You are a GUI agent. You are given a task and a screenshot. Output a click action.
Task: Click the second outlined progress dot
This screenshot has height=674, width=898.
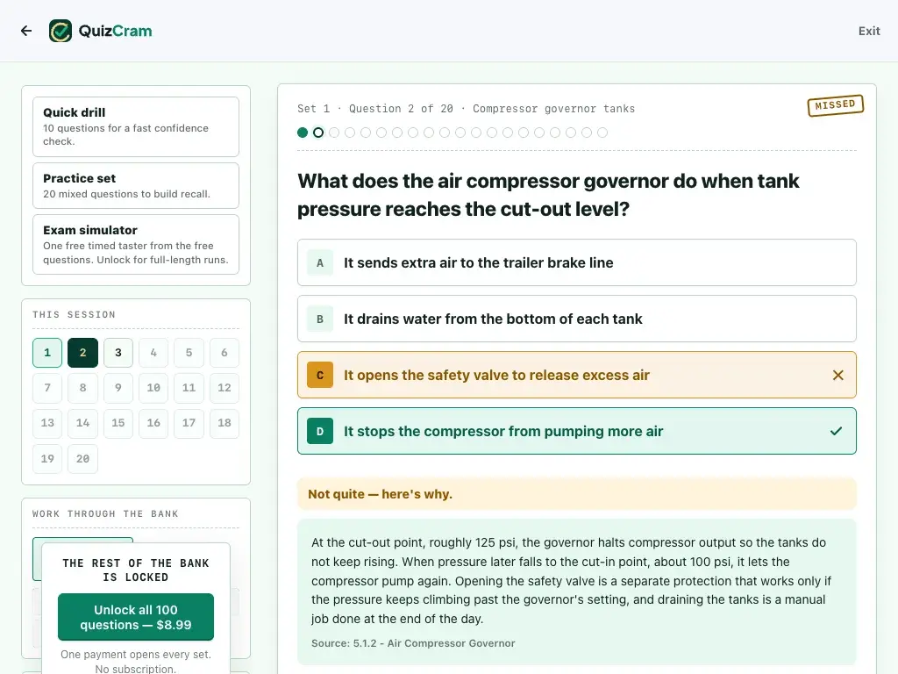318,133
